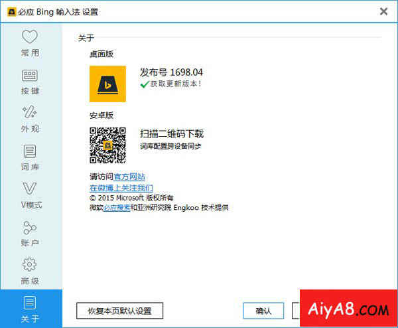
Task: Click the 桌面版 heading
Action: pyautogui.click(x=101, y=54)
